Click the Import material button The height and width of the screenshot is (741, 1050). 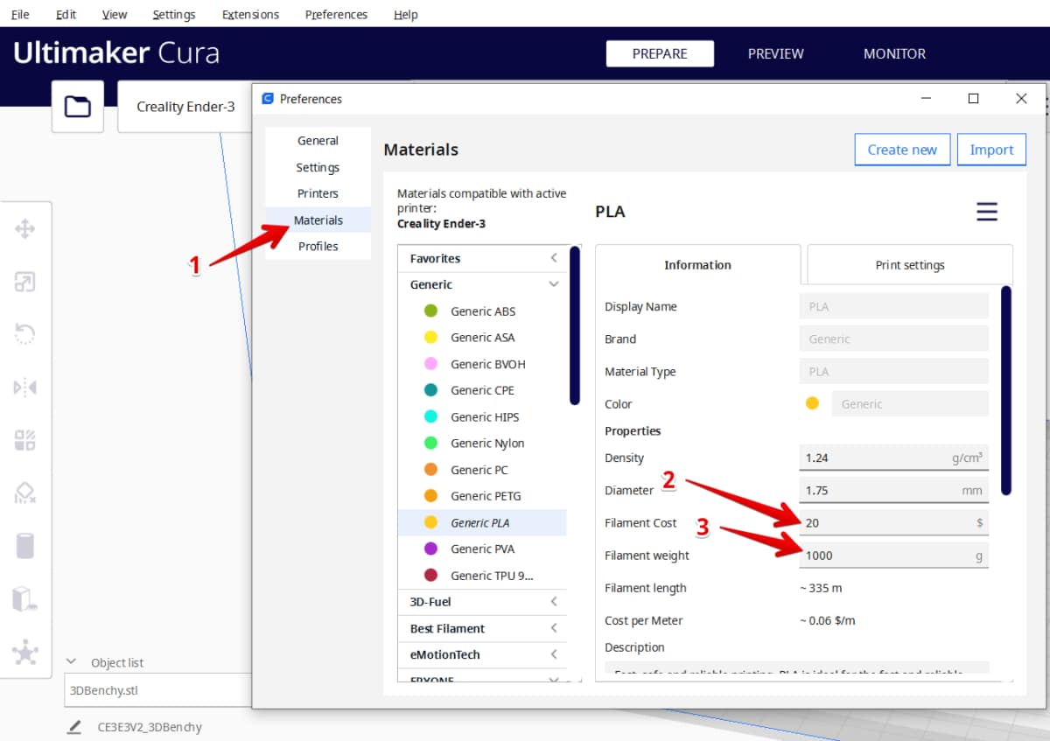(x=991, y=150)
